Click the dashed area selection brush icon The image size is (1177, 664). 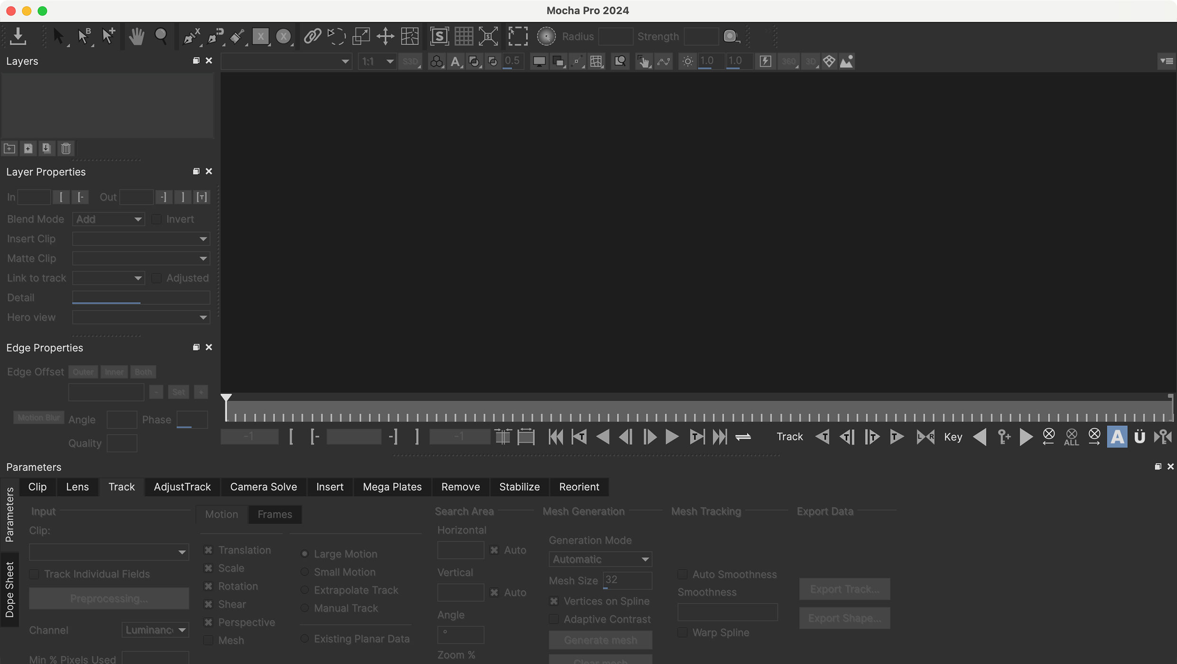coord(518,36)
